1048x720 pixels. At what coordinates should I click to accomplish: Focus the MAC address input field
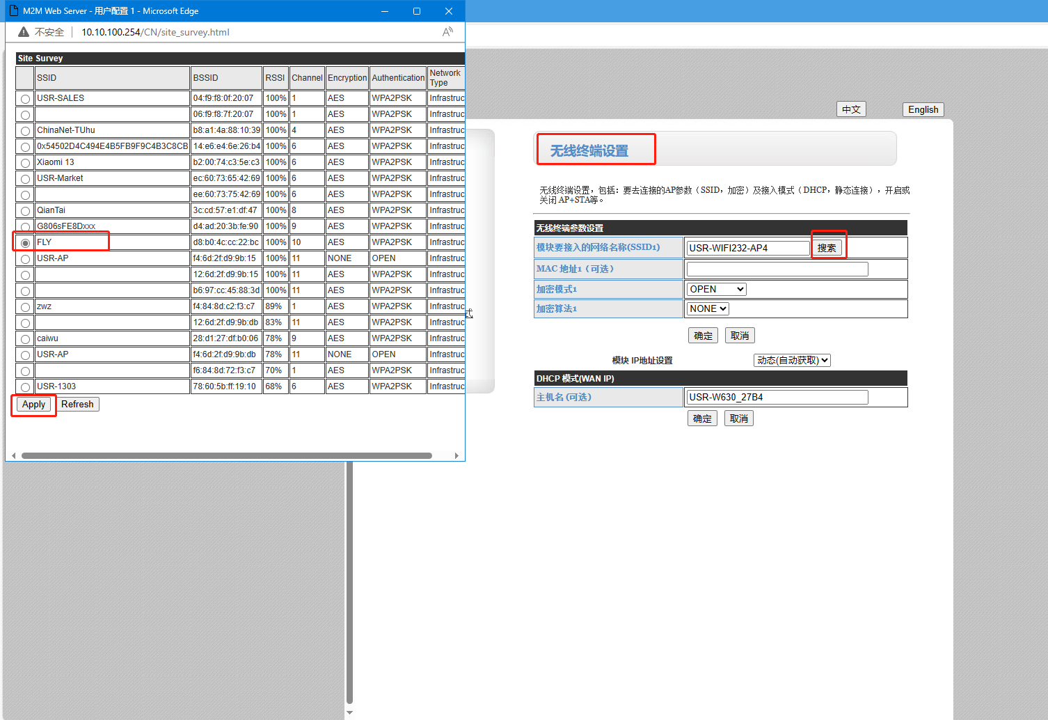pyautogui.click(x=777, y=269)
